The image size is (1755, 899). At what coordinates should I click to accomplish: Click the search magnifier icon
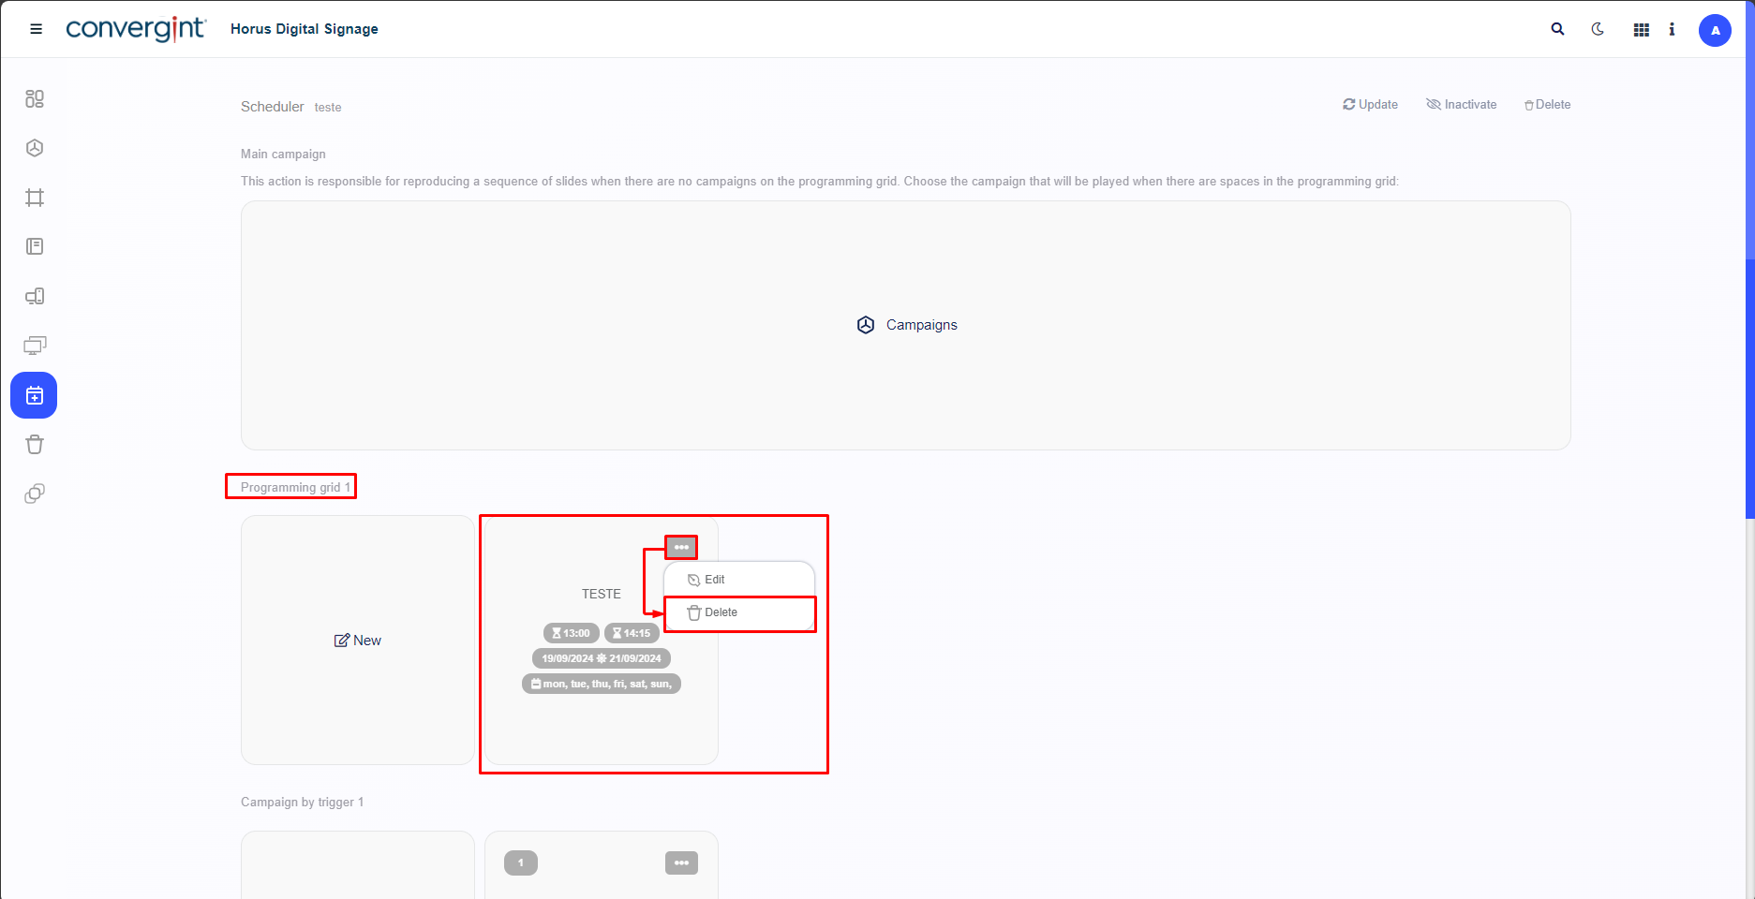(1557, 29)
